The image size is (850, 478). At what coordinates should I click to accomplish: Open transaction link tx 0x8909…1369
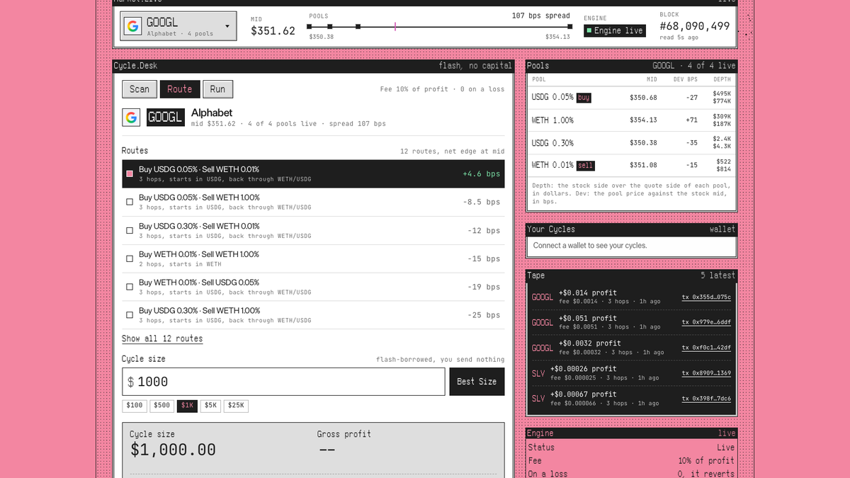point(706,373)
